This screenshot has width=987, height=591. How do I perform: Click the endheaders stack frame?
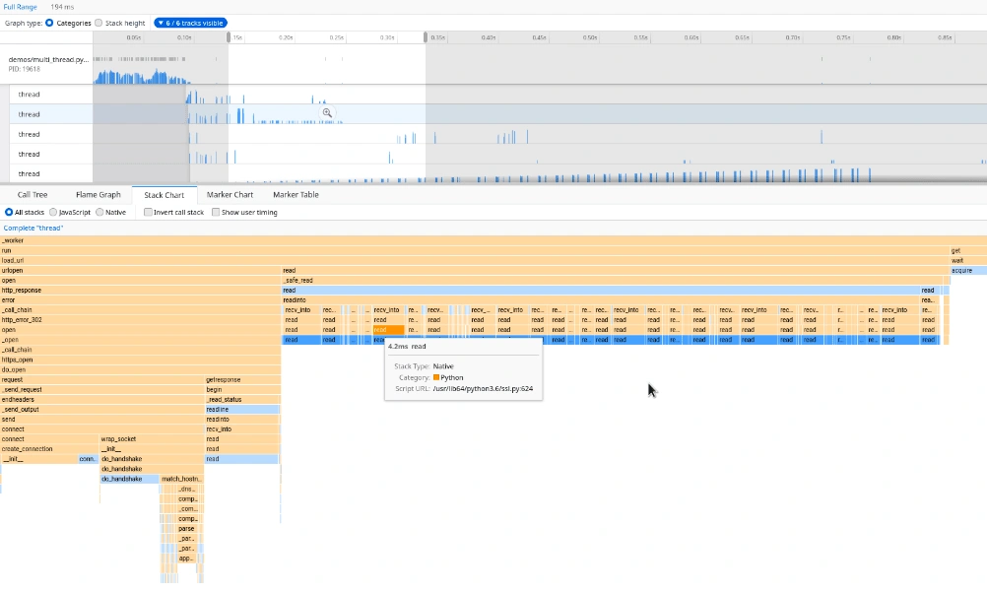click(102, 400)
